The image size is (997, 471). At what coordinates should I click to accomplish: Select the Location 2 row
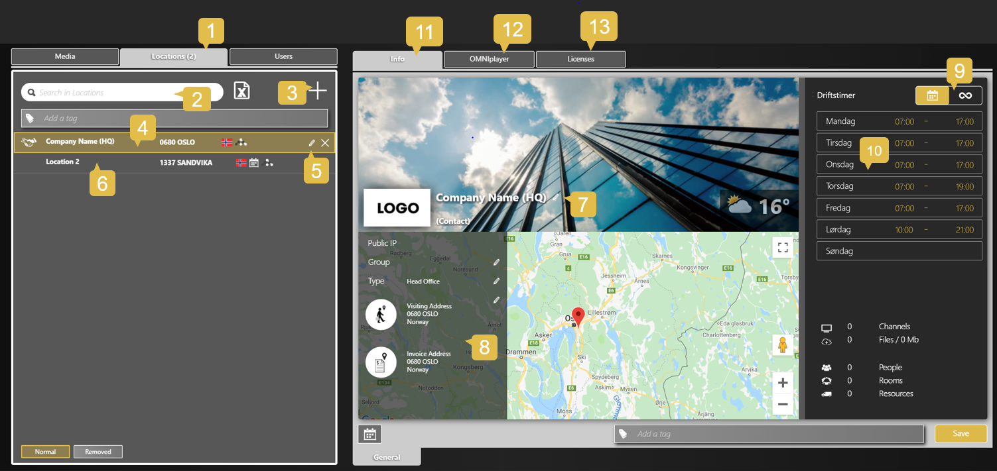coord(174,162)
